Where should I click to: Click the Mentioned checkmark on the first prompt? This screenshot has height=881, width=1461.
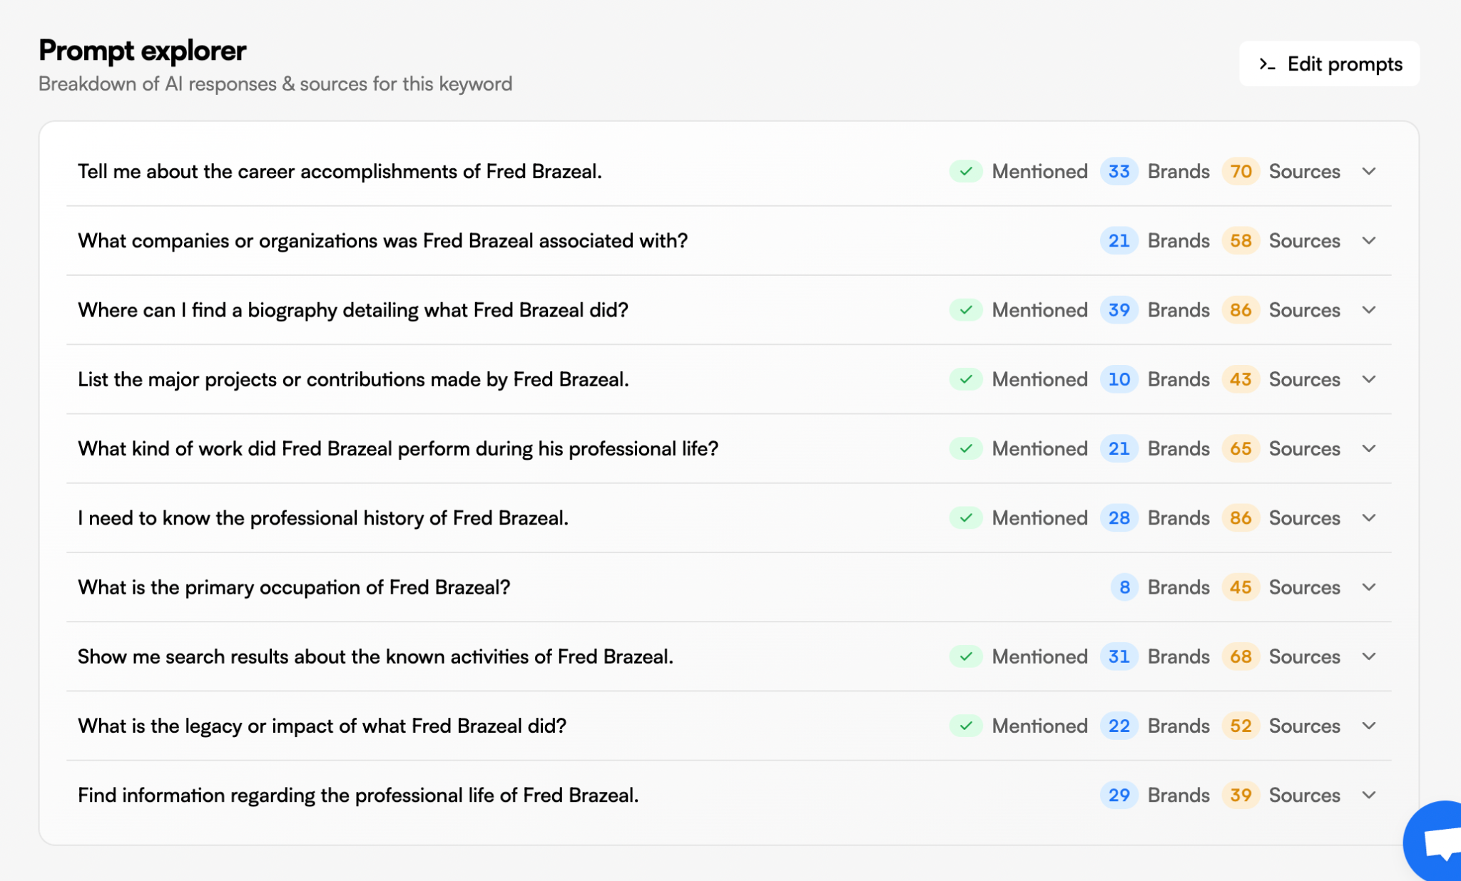[965, 171]
